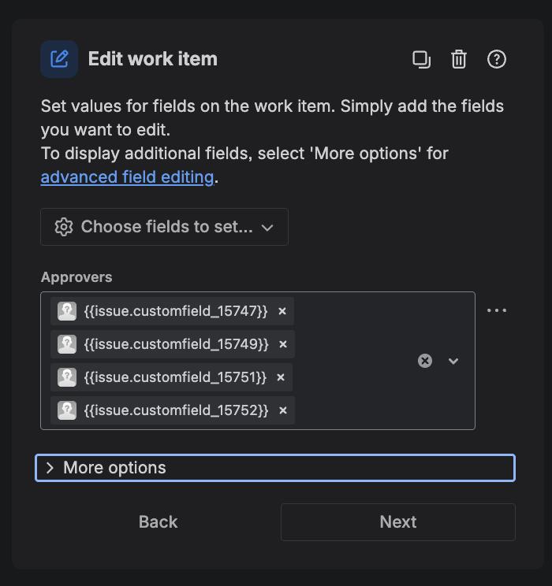Click the Edit work item heading
This screenshot has height=586, width=552.
[153, 59]
